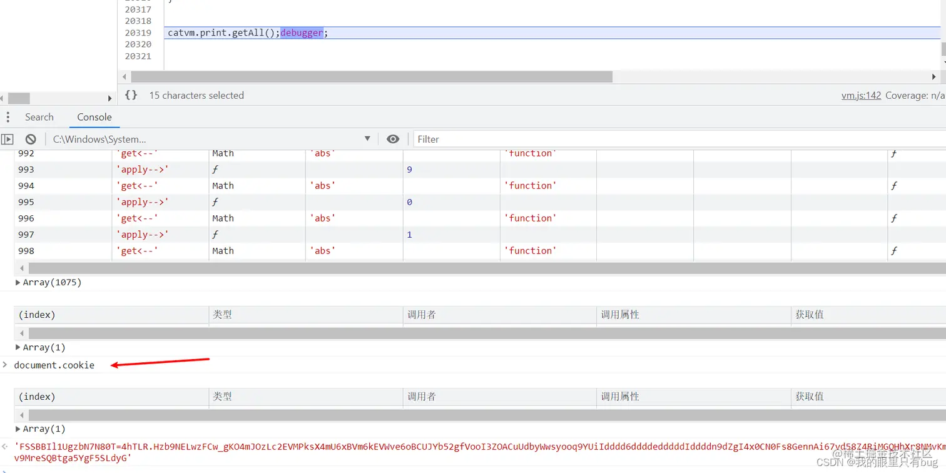Screen dimensions: 946x473
Task: Click the middle table's horizontal scrollbar
Action: (487, 333)
